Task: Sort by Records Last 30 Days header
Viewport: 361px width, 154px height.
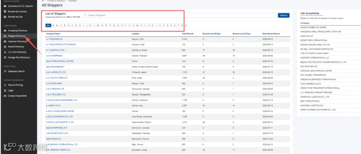Action: pos(241,34)
